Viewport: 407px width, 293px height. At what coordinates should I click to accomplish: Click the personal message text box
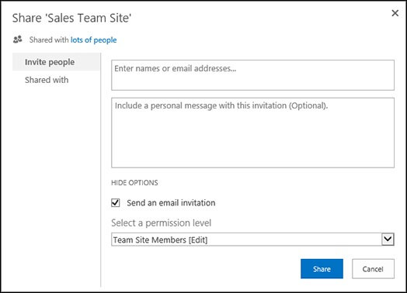pyautogui.click(x=252, y=133)
